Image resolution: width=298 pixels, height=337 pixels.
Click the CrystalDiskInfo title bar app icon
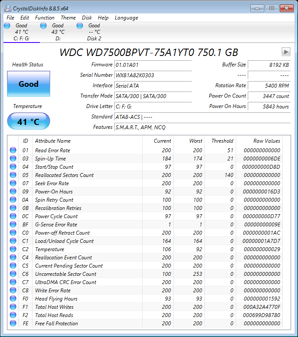click(x=8, y=8)
